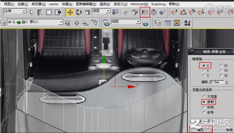Open the Curve Editor table icon
The width and height of the screenshot is (234, 133).
[x=168, y=23]
